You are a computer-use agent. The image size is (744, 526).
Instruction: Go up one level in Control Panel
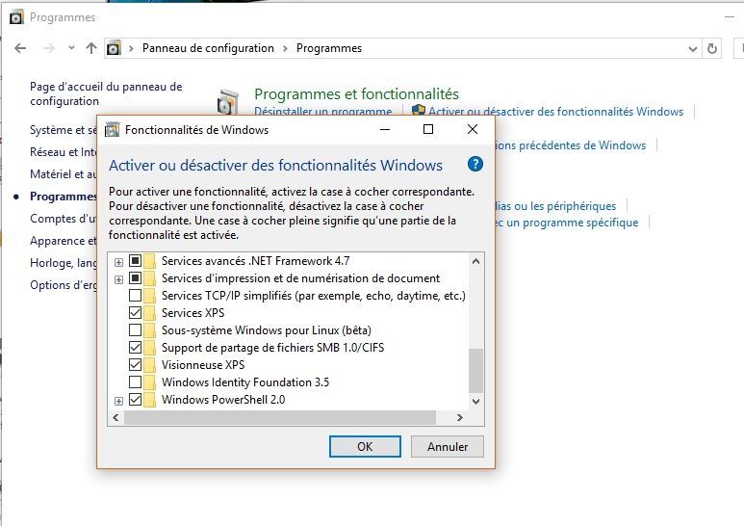pyautogui.click(x=91, y=48)
